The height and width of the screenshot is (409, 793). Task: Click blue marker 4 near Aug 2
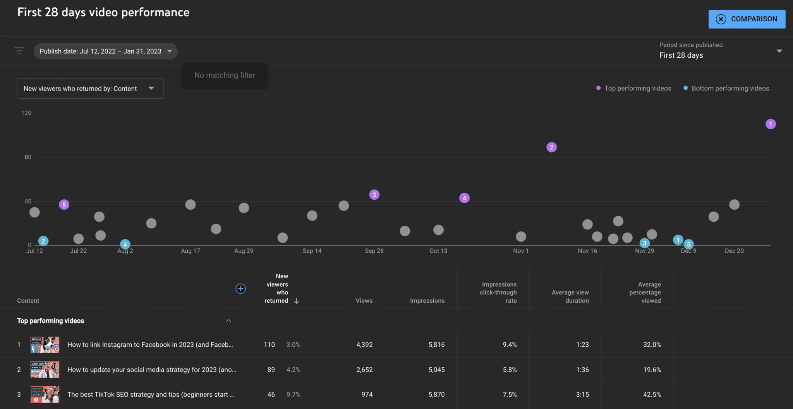(x=125, y=244)
